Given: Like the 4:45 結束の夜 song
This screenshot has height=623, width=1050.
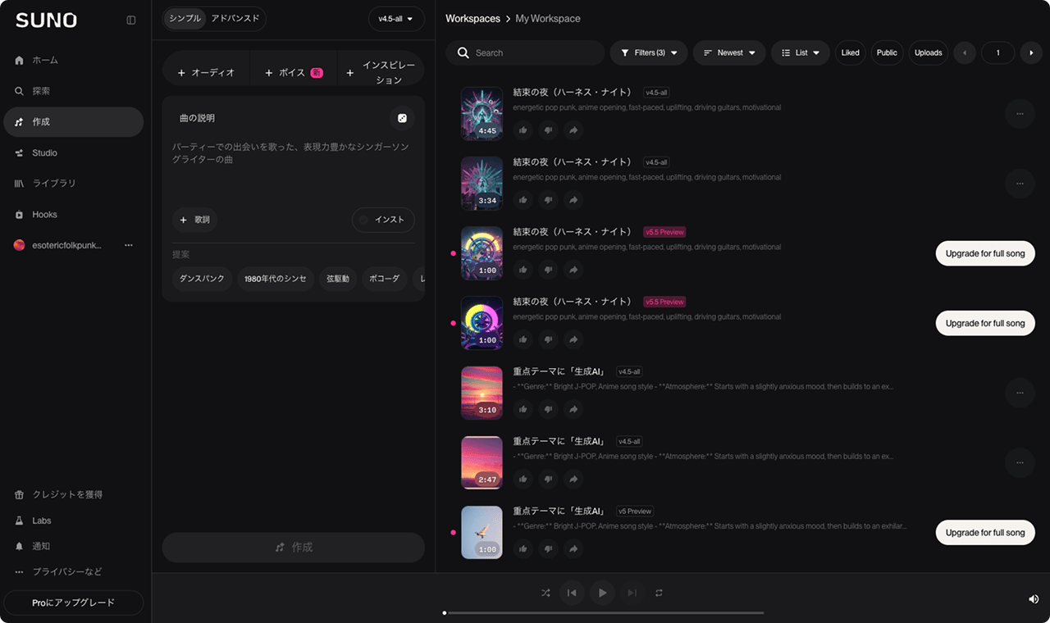Looking at the screenshot, I should [523, 130].
